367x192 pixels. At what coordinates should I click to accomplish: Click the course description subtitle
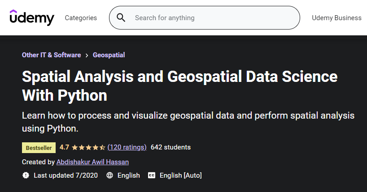coord(188,122)
